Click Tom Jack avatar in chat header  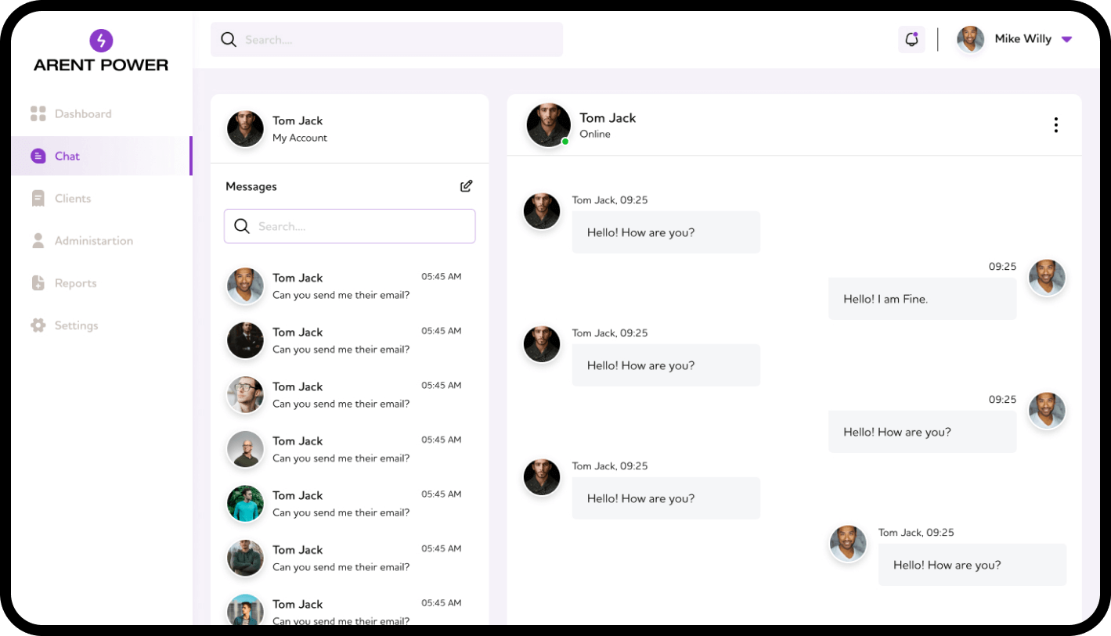click(x=548, y=125)
